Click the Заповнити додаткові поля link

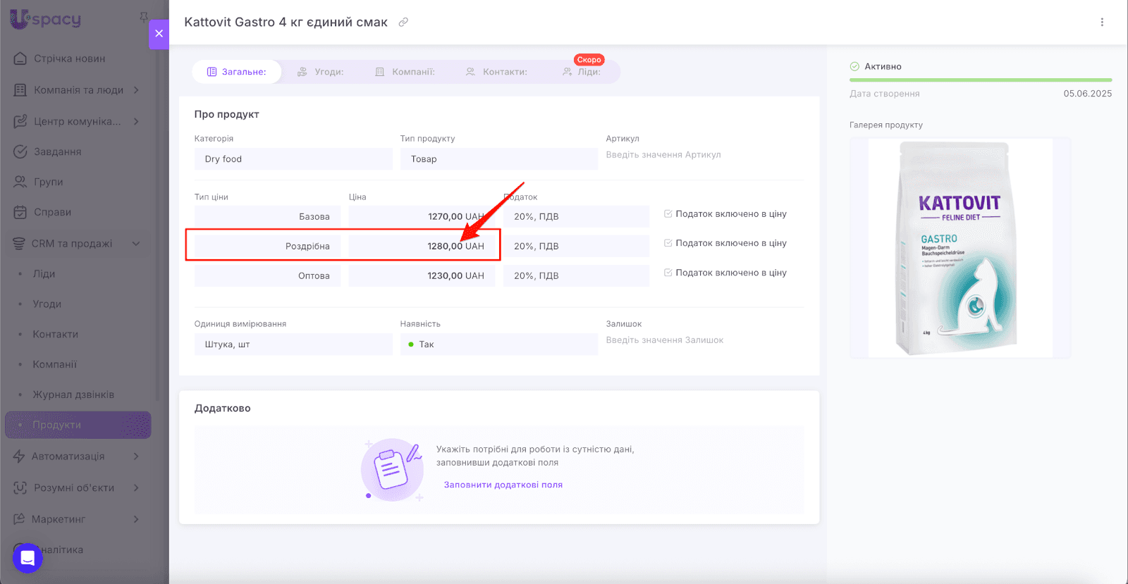point(503,485)
